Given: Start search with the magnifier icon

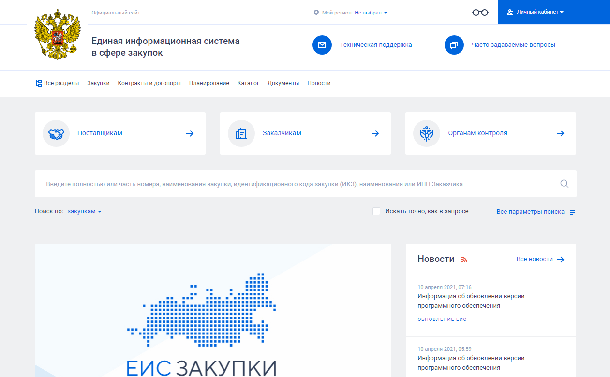Looking at the screenshot, I should tap(564, 184).
